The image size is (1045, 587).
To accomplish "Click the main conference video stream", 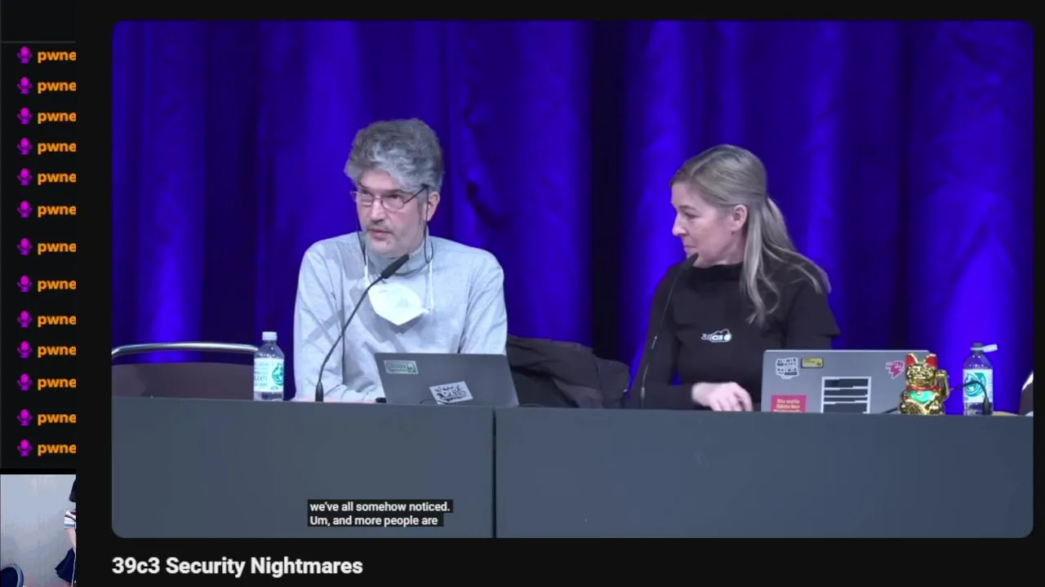I will coord(572,279).
